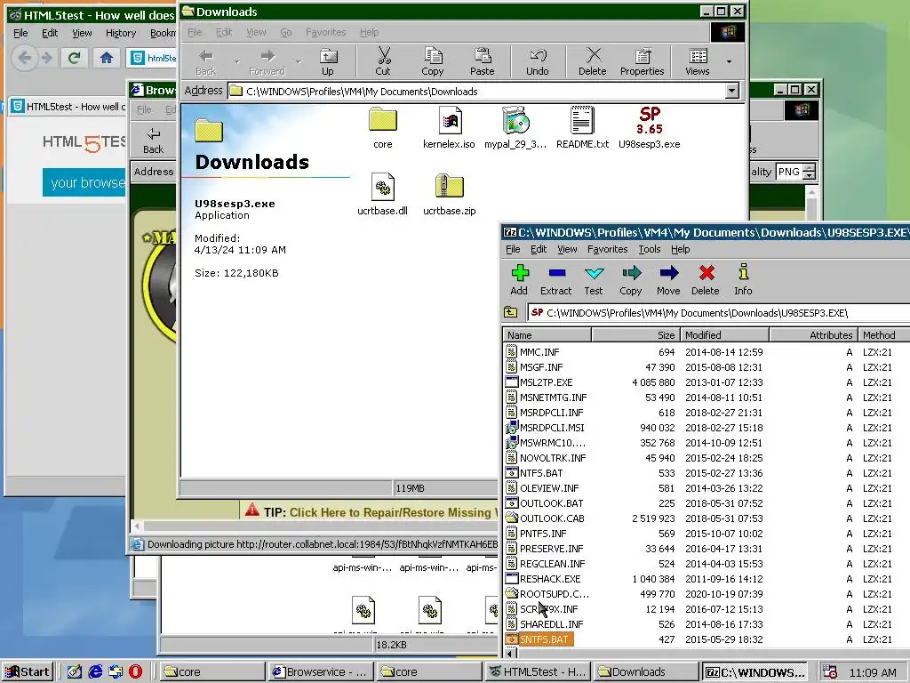Open 7-Zip View menu
Viewport: 910px width, 683px height.
tap(567, 249)
